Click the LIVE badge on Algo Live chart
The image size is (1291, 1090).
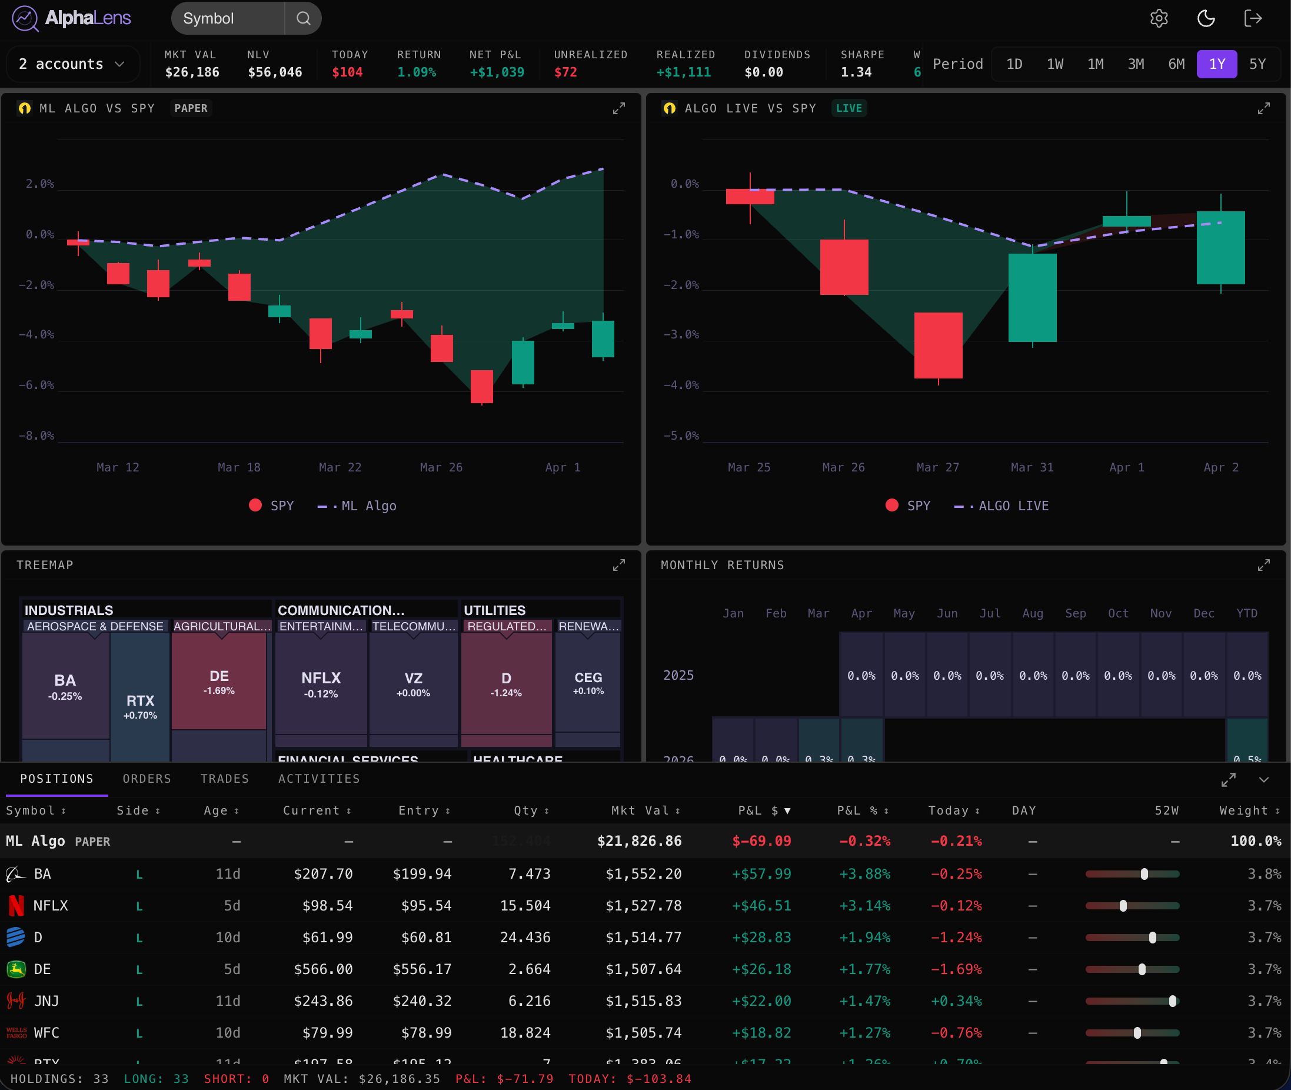[x=849, y=108]
